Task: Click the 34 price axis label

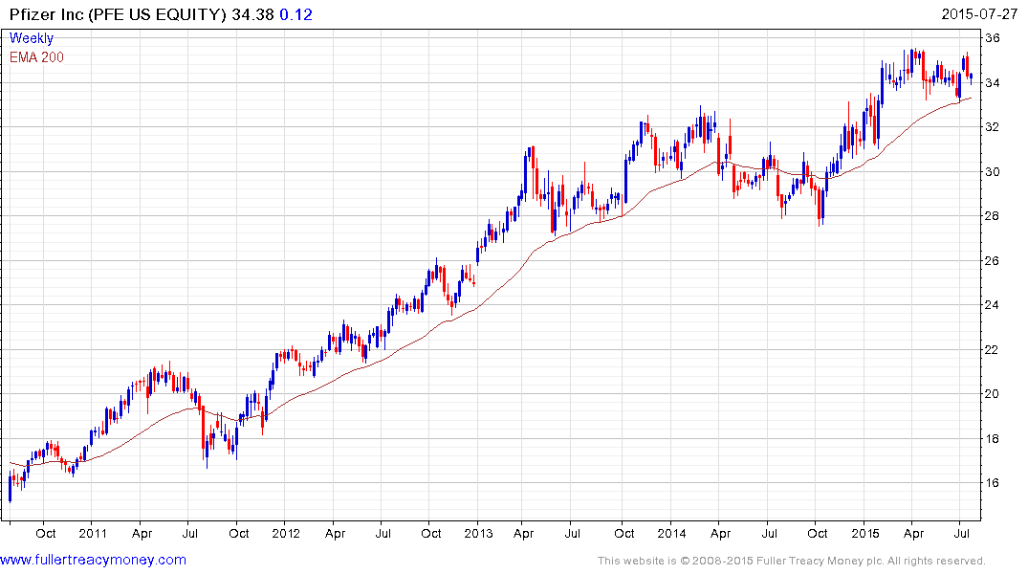Action: pyautogui.click(x=992, y=82)
